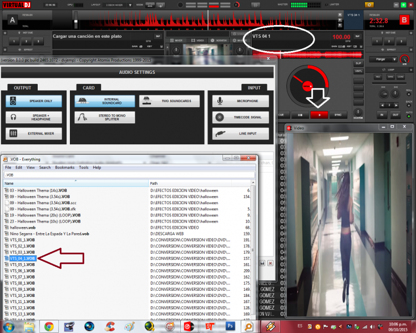Click the settings gear icon in VirtualDJ header
This screenshot has height=333, width=416.
[369, 5]
